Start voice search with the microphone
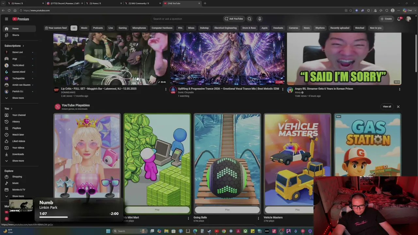 pos(260,19)
